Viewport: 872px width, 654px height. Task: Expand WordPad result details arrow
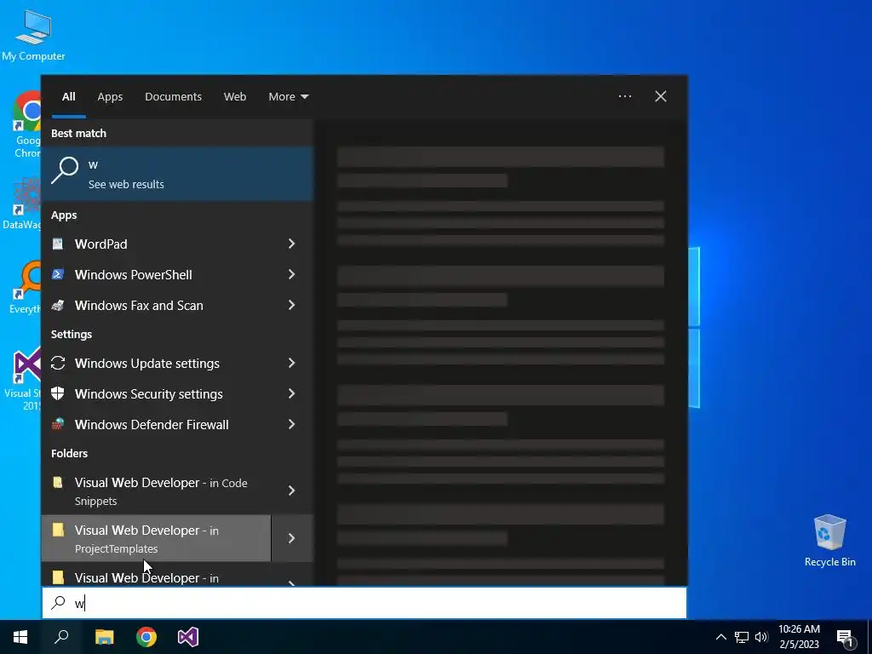click(291, 244)
